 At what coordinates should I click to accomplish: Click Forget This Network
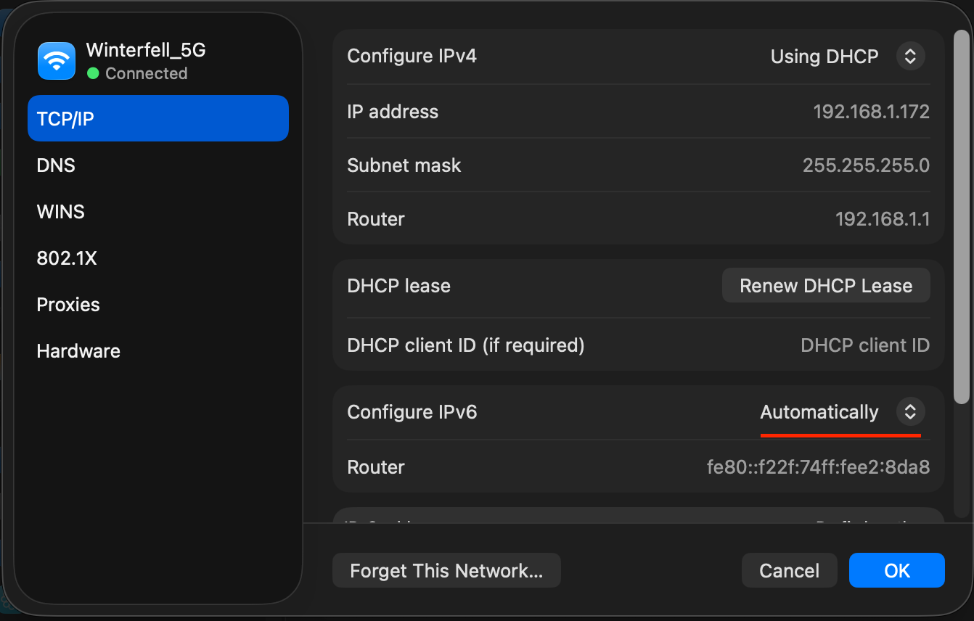pyautogui.click(x=446, y=570)
